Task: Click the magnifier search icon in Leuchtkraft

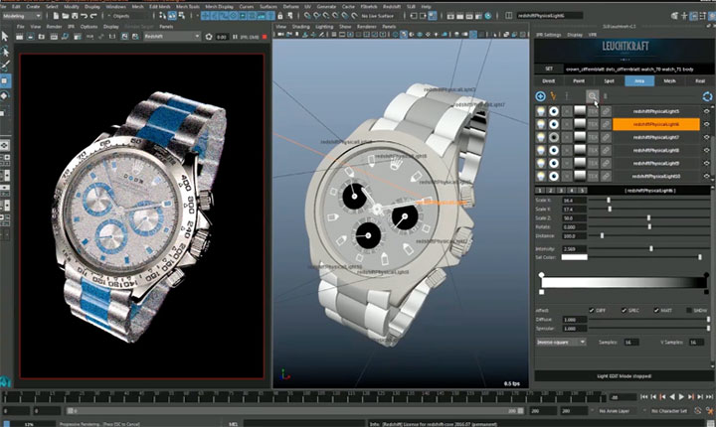Action: pos(593,96)
